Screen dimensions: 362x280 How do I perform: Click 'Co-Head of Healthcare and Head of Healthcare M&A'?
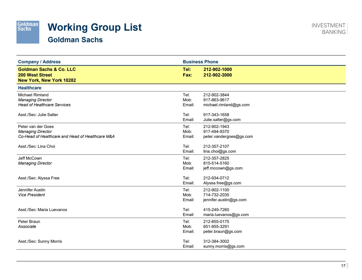pyautogui.click(x=66, y=137)
